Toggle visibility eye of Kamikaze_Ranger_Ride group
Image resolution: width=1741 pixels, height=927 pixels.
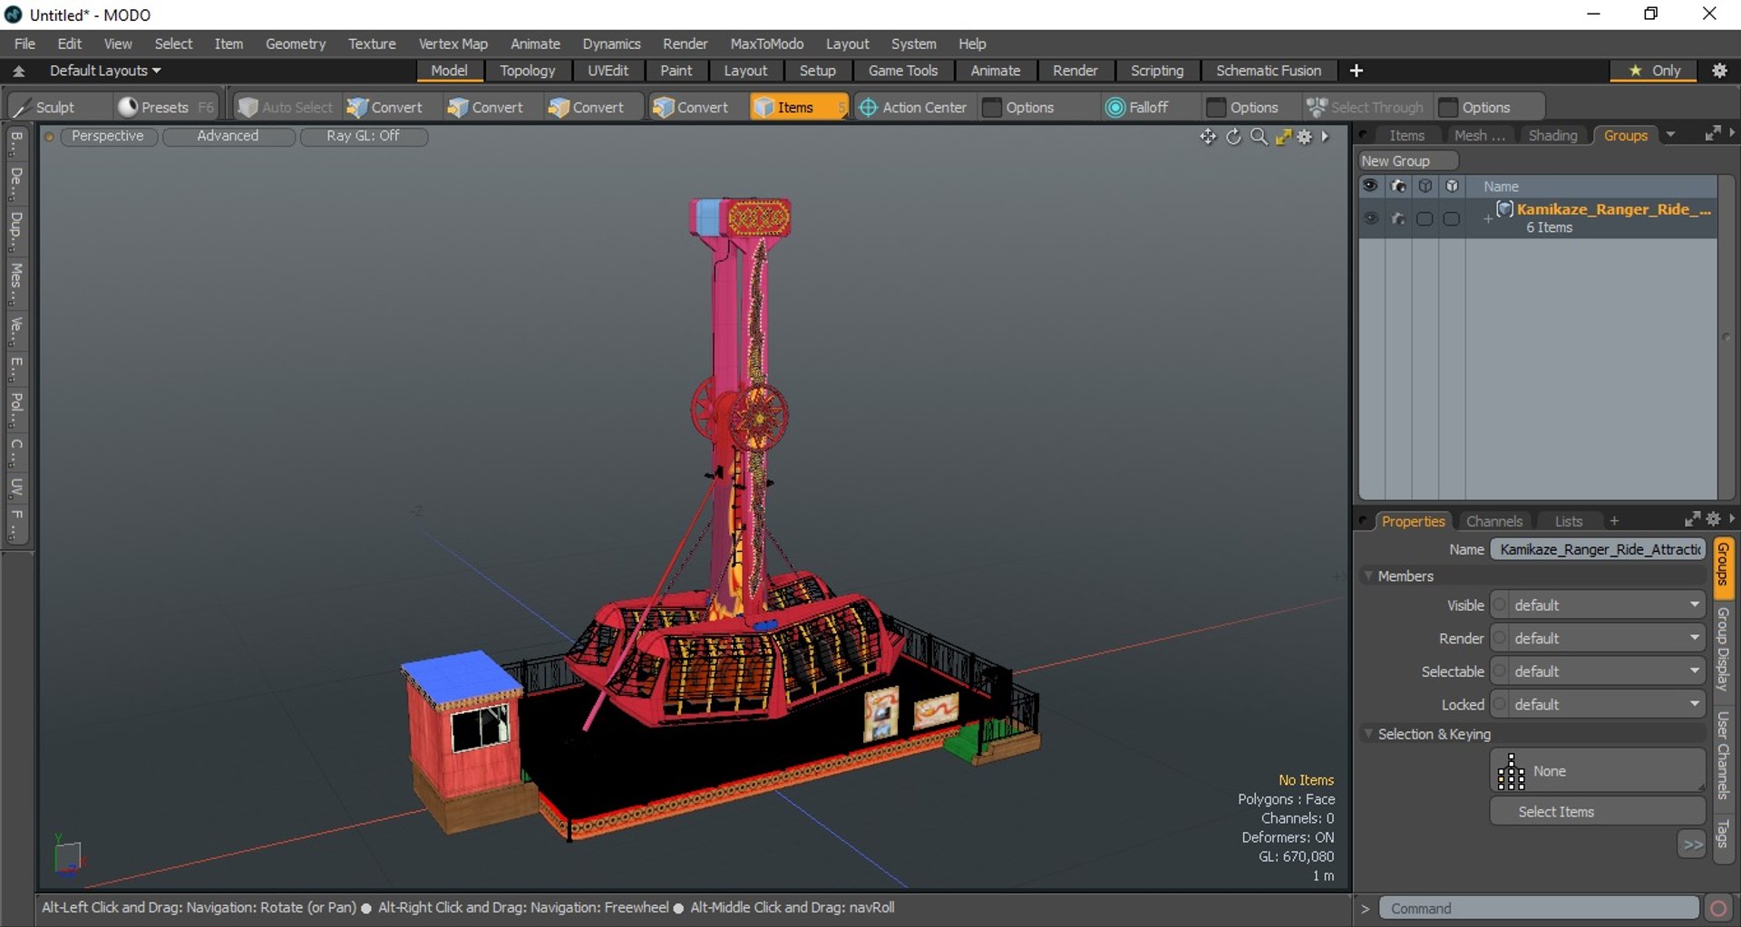(x=1370, y=218)
